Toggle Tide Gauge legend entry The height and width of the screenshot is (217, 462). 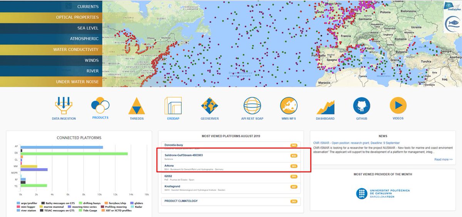(88, 210)
